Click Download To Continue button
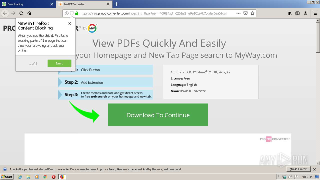This screenshot has height=180, width=320. (x=158, y=115)
